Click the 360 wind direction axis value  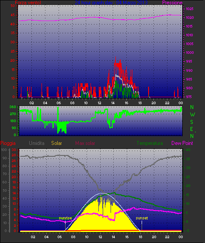click(x=13, y=107)
